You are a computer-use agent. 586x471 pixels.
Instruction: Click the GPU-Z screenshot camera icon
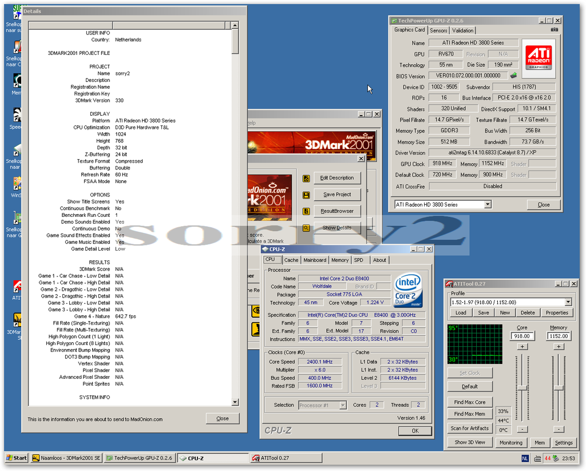point(554,30)
